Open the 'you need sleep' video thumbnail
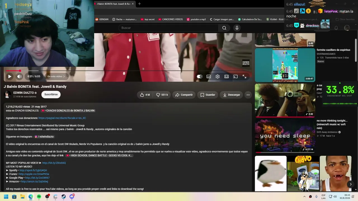358x201 pixels. (x=285, y=136)
